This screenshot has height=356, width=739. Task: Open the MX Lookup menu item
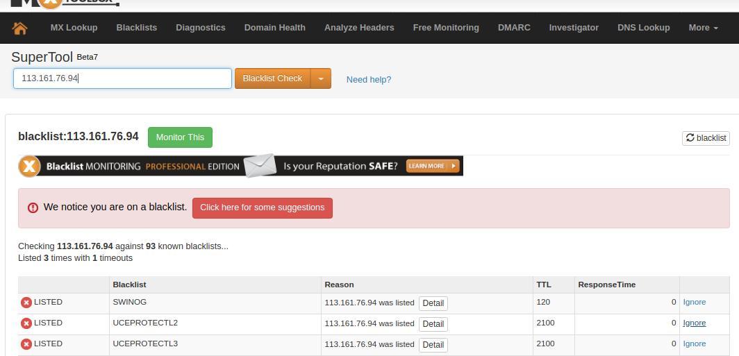click(74, 28)
